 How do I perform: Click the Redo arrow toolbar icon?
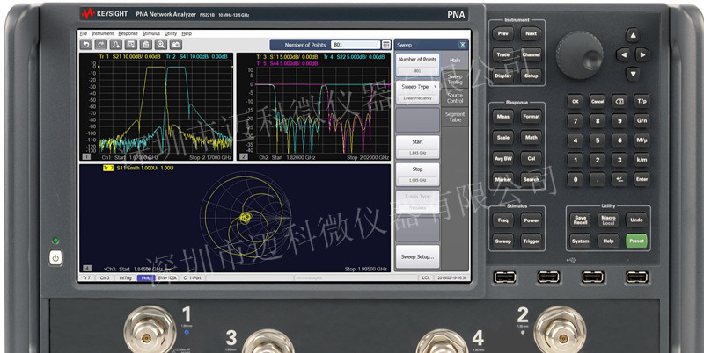pos(101,45)
